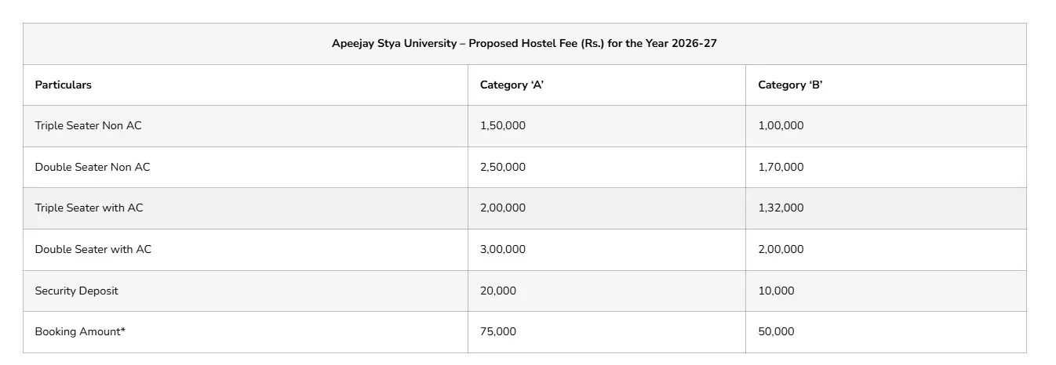Click the hostel fee table title heading
Screen dimensions: 1056x365
pos(524,44)
